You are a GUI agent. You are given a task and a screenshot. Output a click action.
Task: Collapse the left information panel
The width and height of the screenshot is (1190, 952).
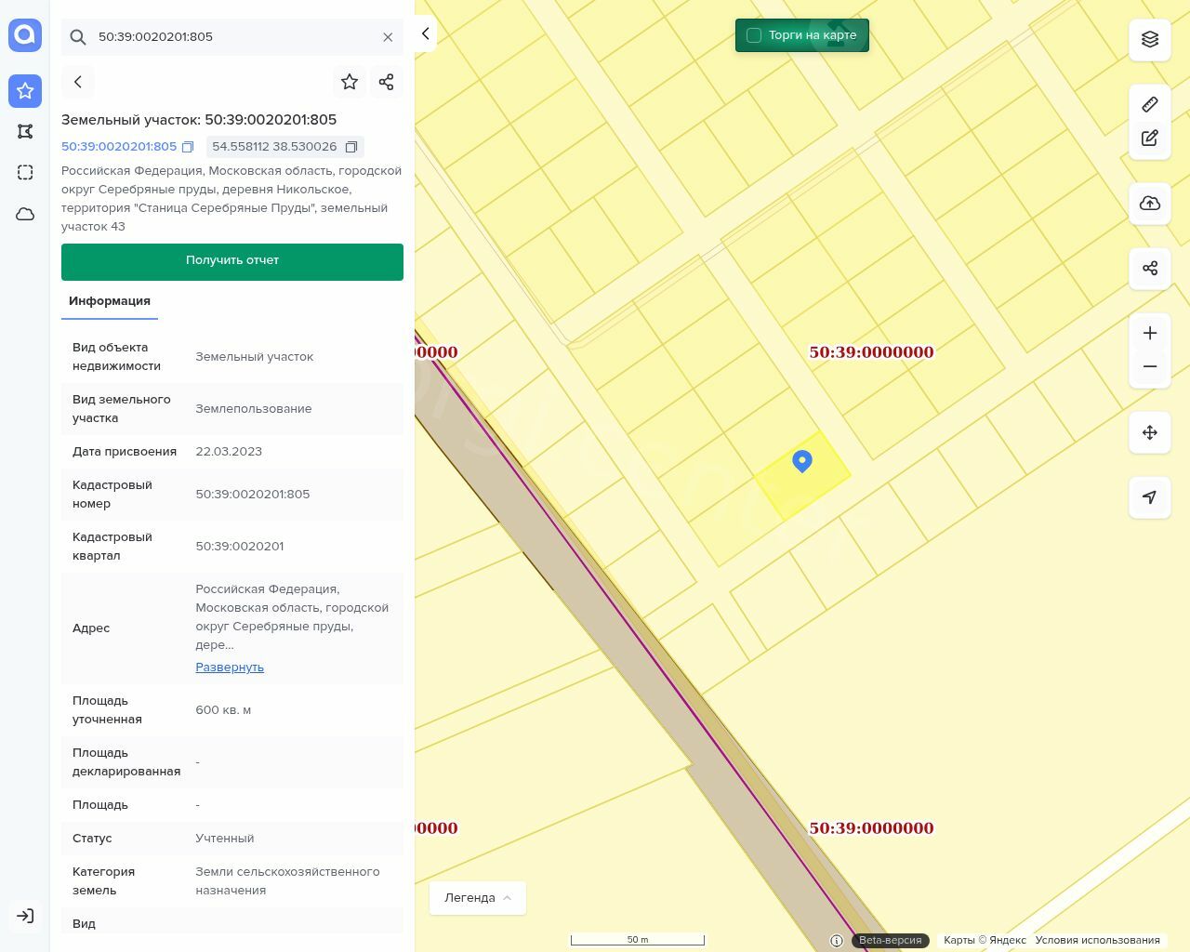point(425,34)
